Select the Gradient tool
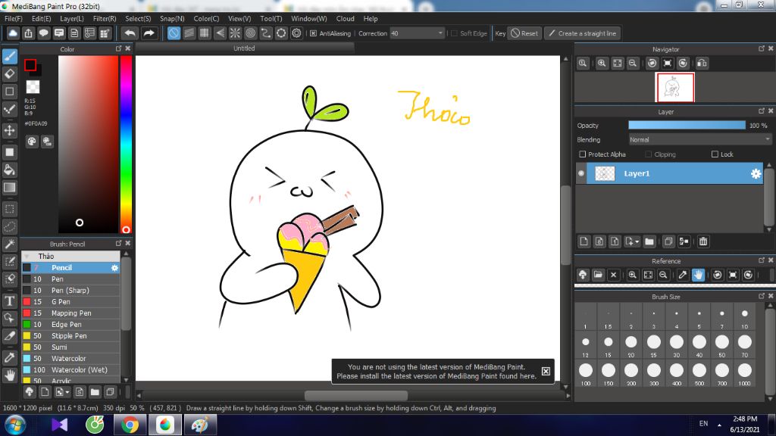Viewport: 776px width, 436px height. point(10,188)
